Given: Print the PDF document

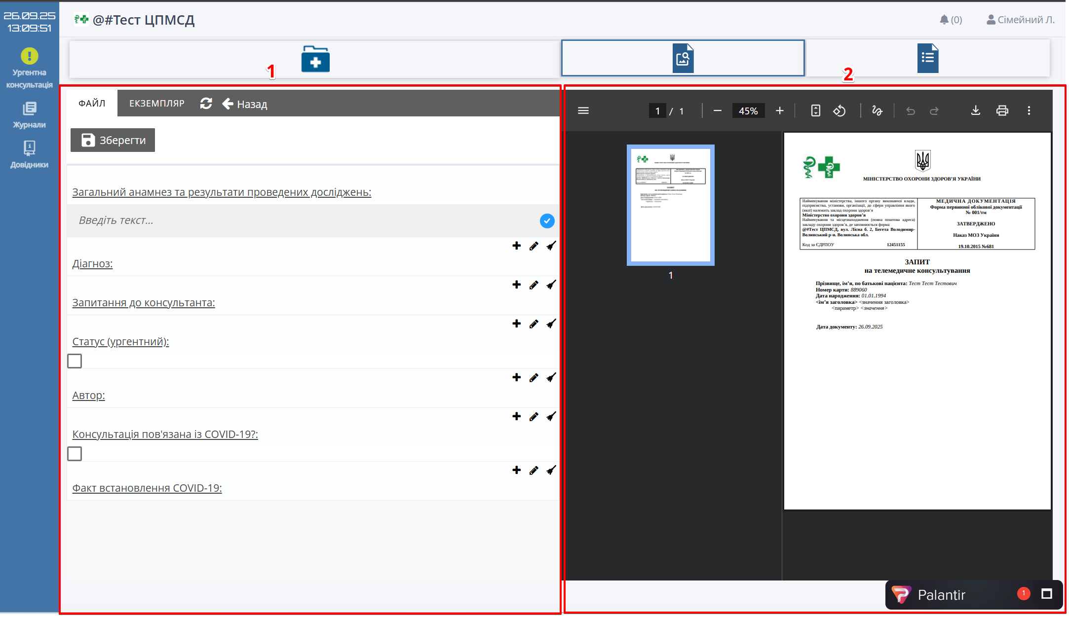Looking at the screenshot, I should (1002, 111).
